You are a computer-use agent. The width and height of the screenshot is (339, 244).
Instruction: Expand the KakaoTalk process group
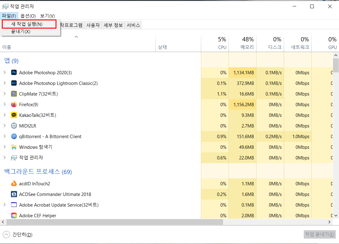click(5, 115)
